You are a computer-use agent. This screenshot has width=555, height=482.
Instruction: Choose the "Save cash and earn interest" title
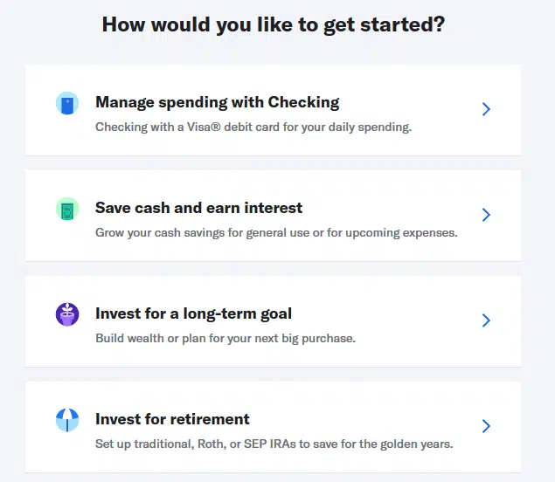click(198, 208)
